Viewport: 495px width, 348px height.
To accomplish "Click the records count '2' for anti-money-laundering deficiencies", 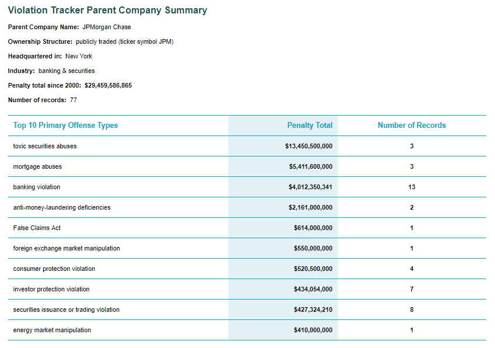I will click(412, 207).
